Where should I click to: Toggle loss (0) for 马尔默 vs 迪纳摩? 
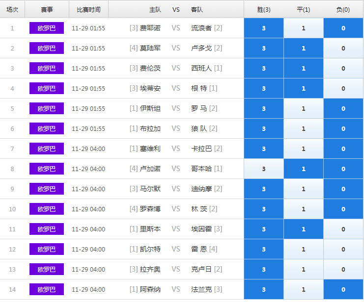click(343, 189)
